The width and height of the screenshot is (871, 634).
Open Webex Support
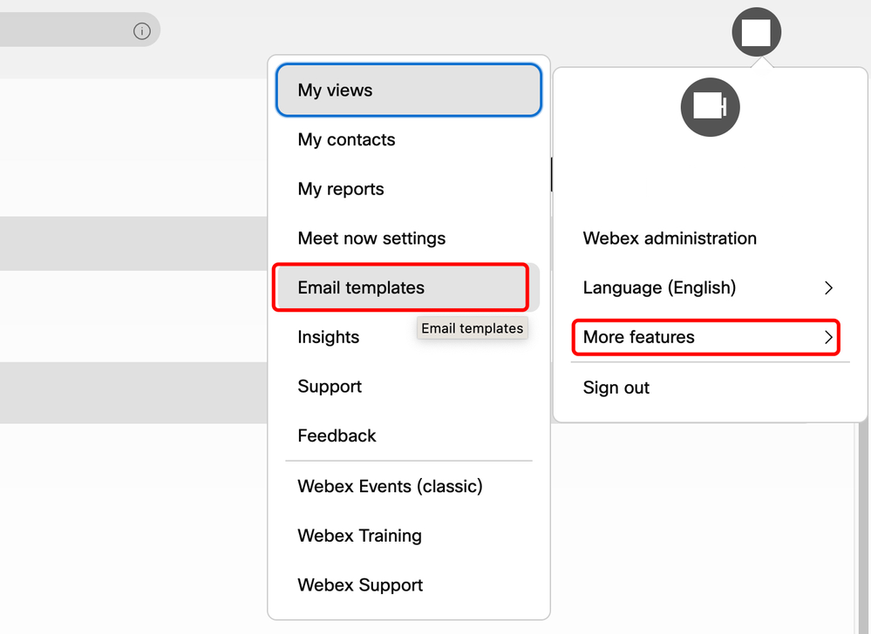[x=360, y=584]
